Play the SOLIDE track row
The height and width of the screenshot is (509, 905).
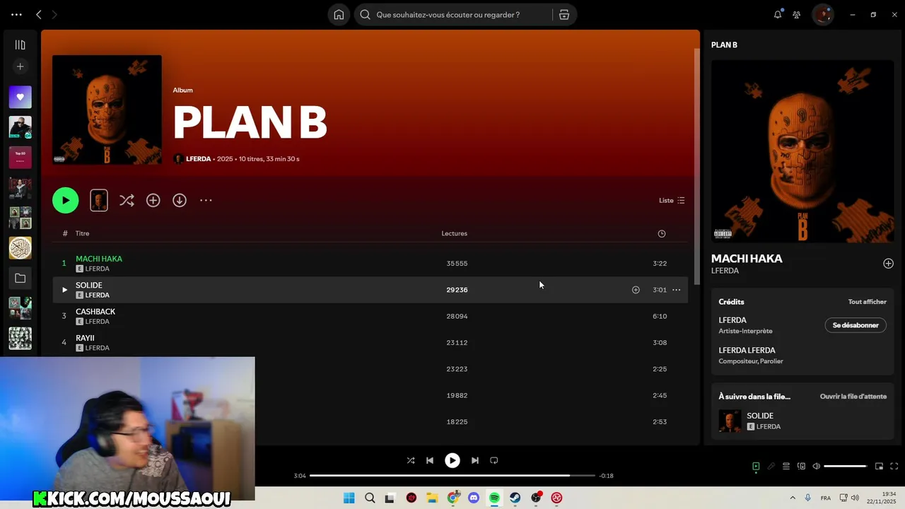(64, 290)
